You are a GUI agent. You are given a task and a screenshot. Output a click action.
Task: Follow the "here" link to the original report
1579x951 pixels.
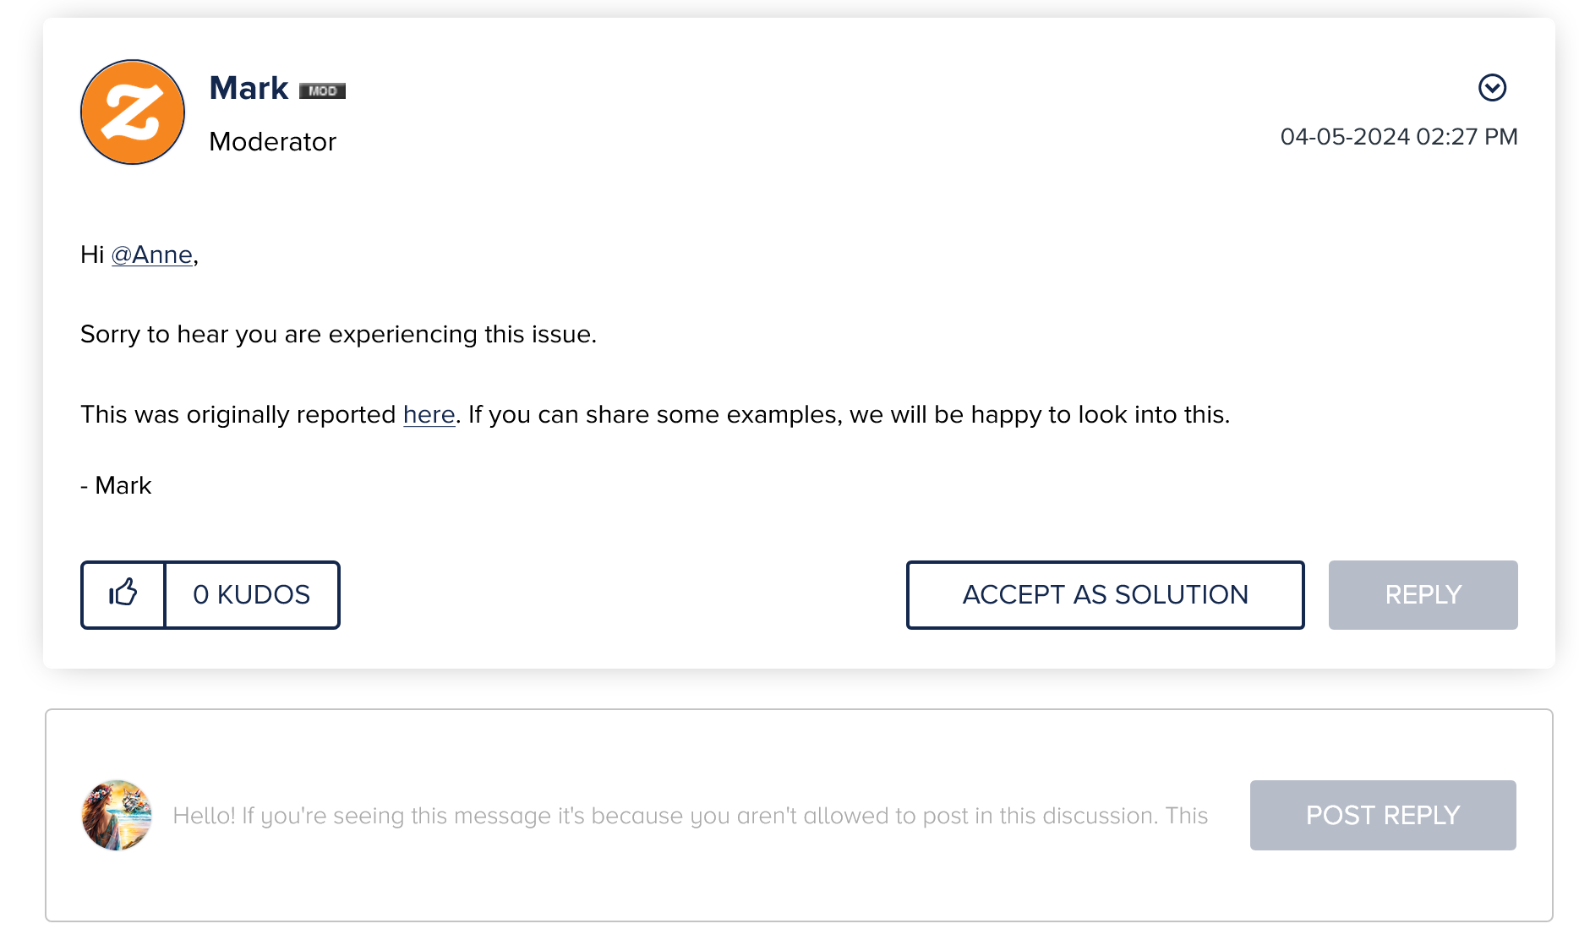(x=429, y=414)
